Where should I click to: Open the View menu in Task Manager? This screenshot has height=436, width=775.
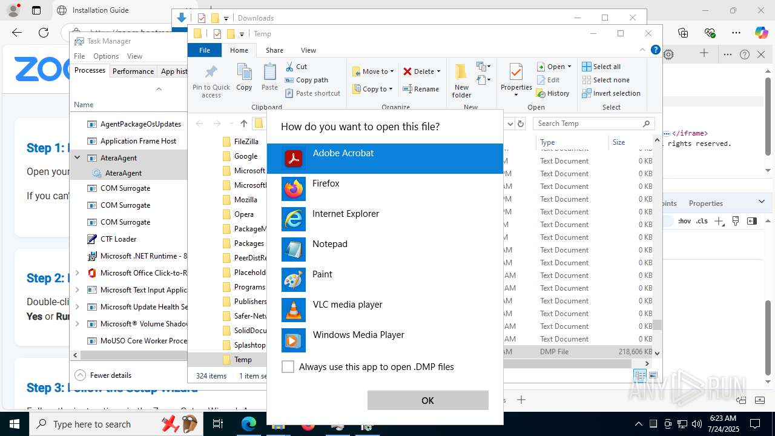pyautogui.click(x=134, y=56)
